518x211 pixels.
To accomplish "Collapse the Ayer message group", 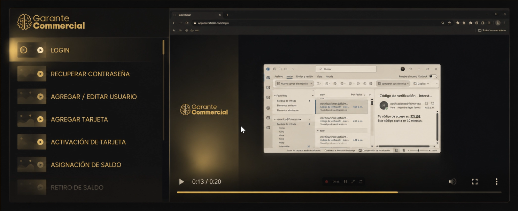I will tap(318, 131).
